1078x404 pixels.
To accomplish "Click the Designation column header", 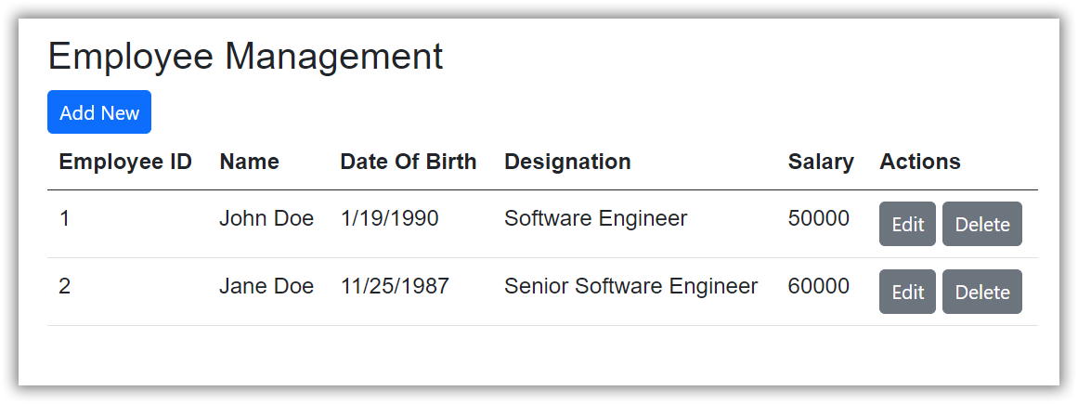I will [x=567, y=162].
